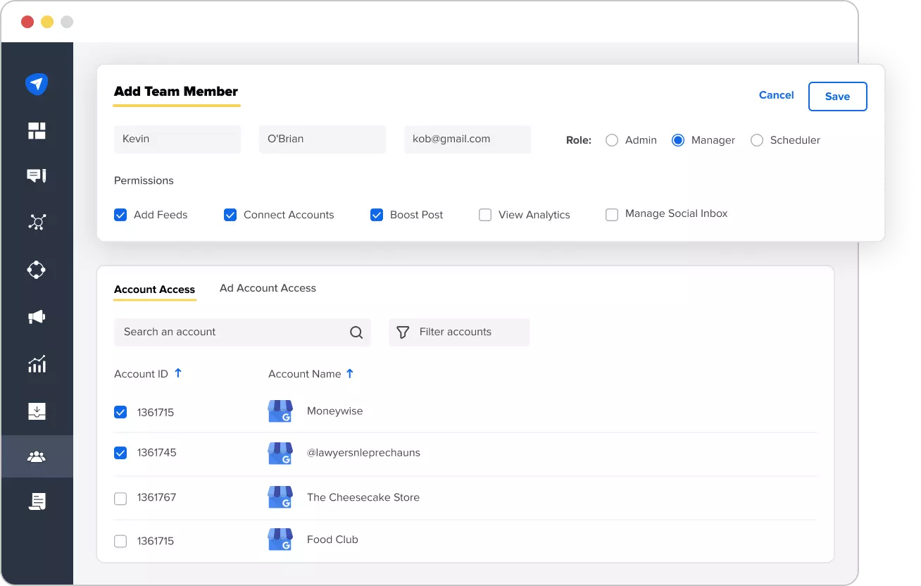Viewport: 921px width, 586px height.
Task: Sort by Account ID arrow
Action: click(178, 373)
